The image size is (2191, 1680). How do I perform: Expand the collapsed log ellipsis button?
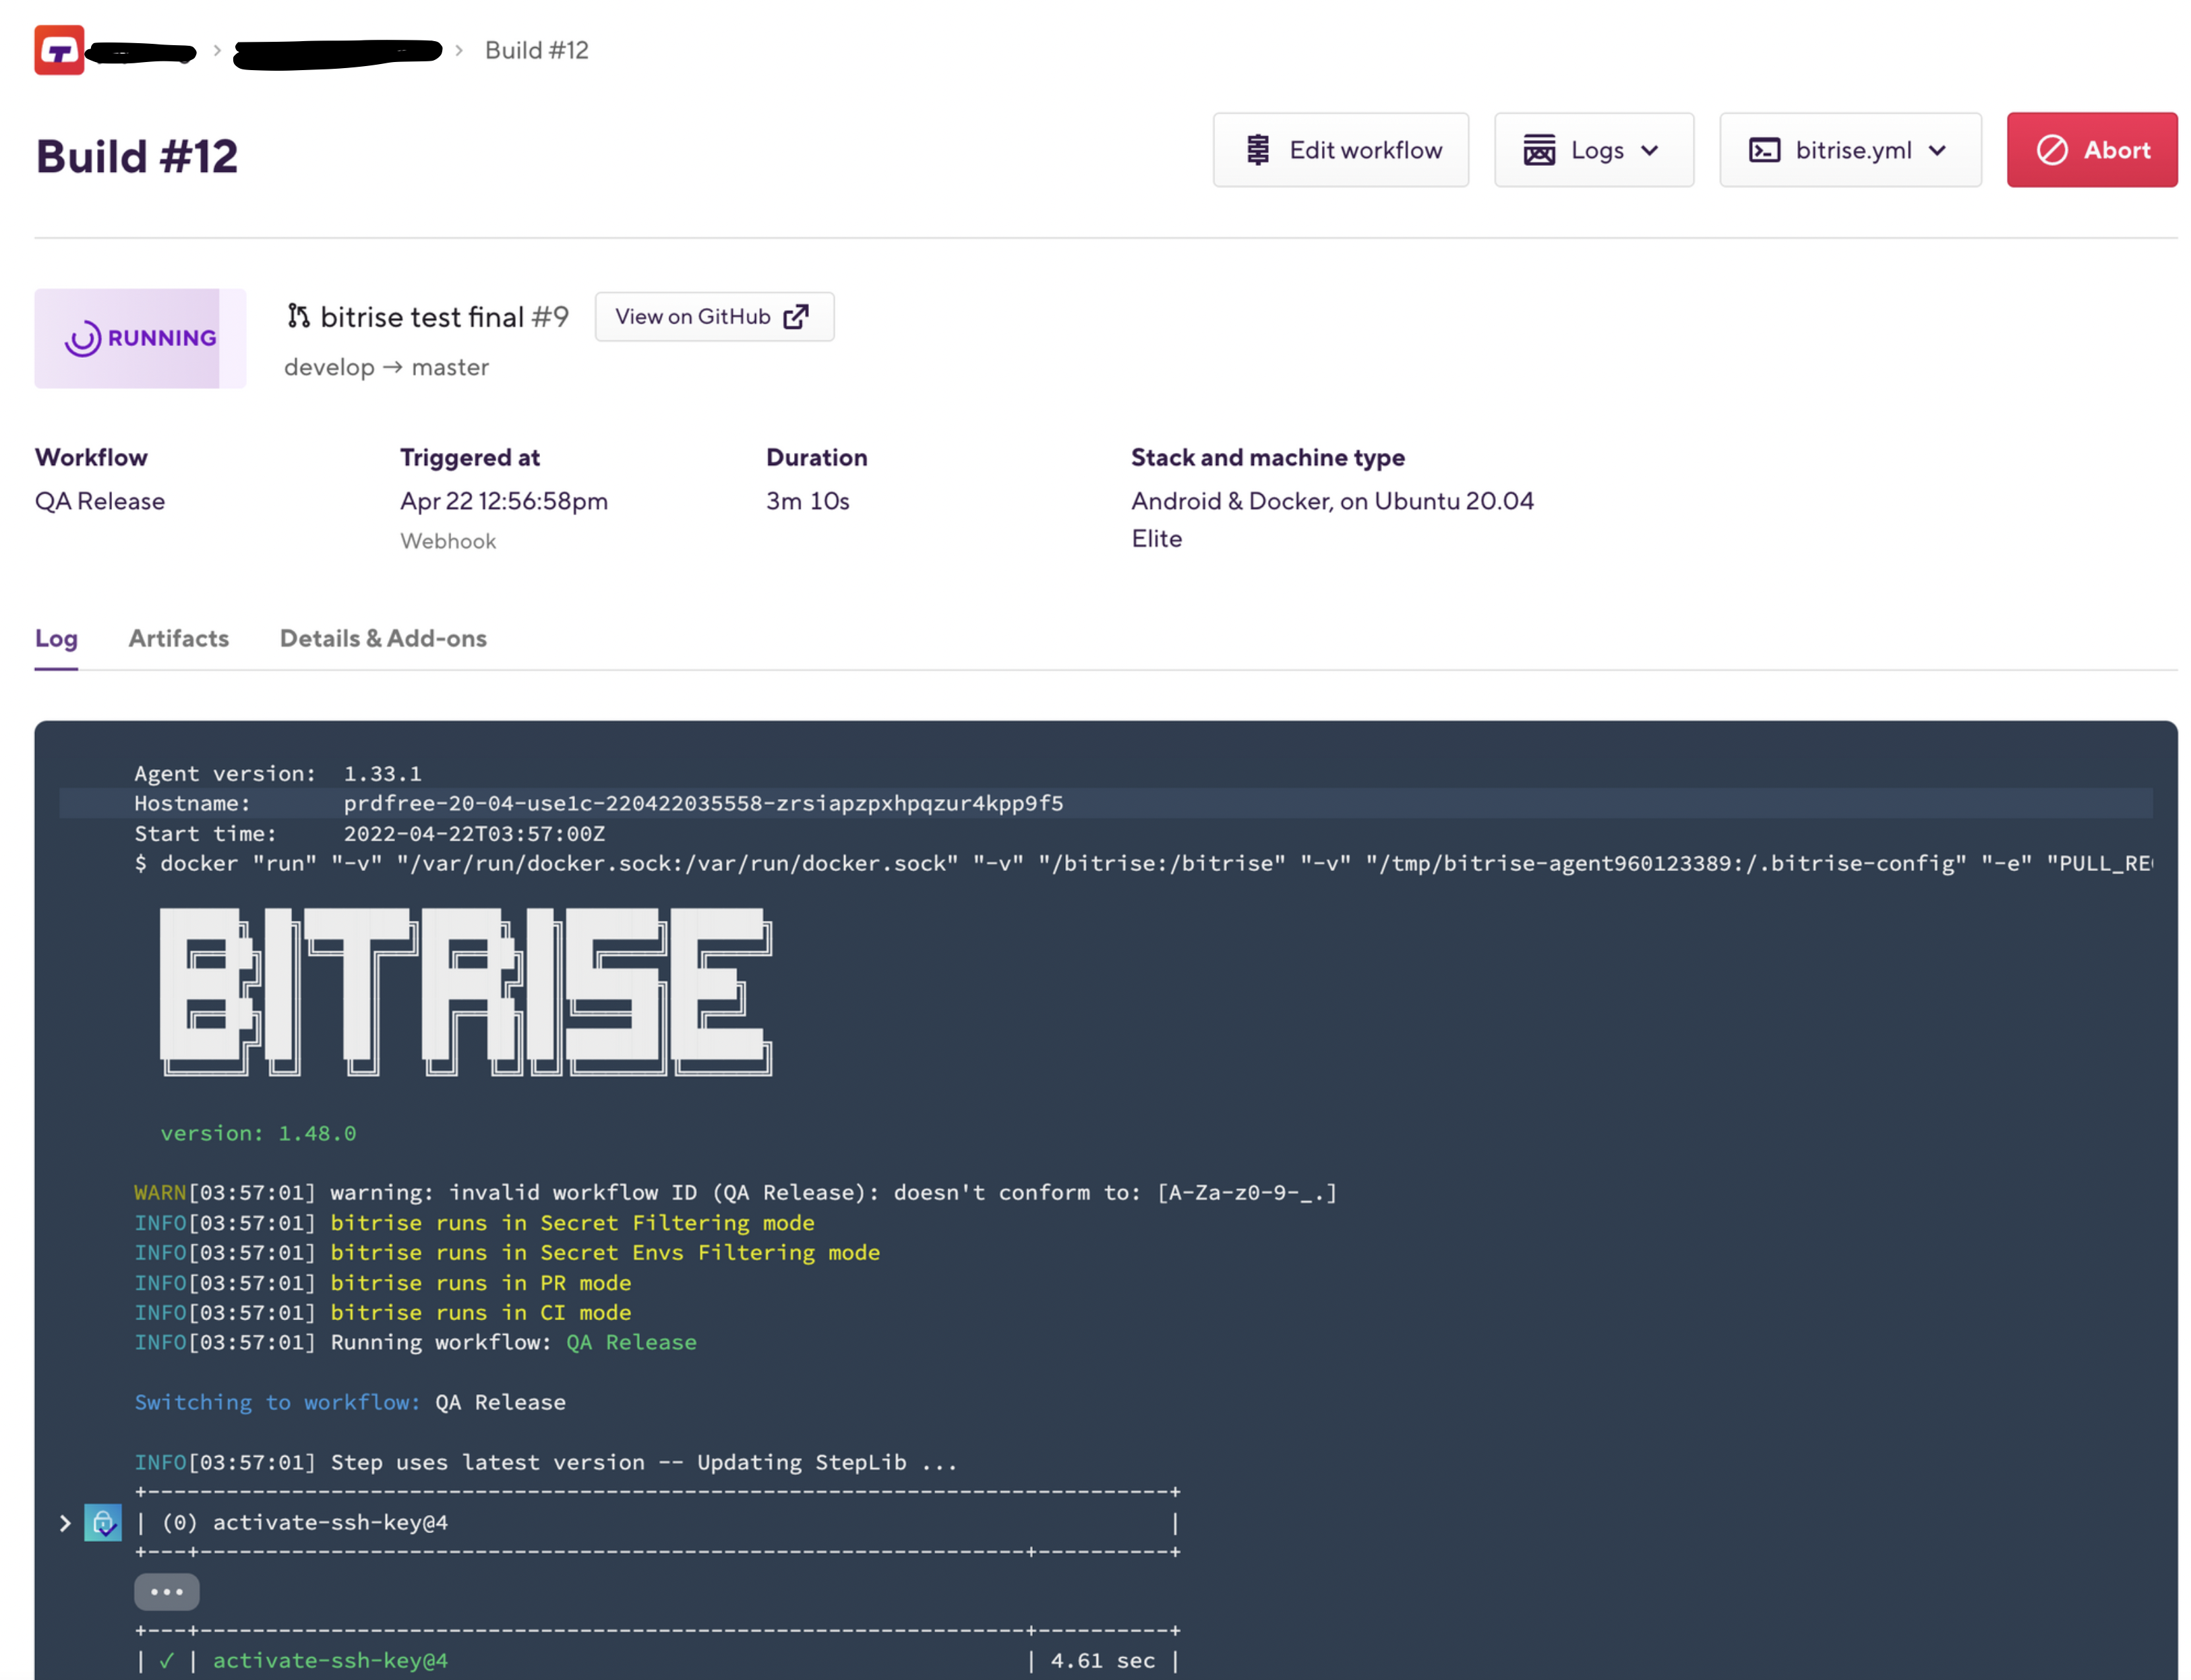pyautogui.click(x=166, y=1591)
